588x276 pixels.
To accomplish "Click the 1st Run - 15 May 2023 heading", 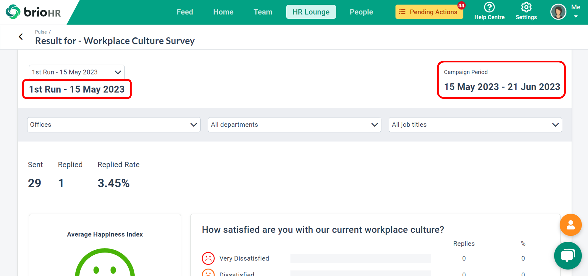I will pyautogui.click(x=77, y=89).
